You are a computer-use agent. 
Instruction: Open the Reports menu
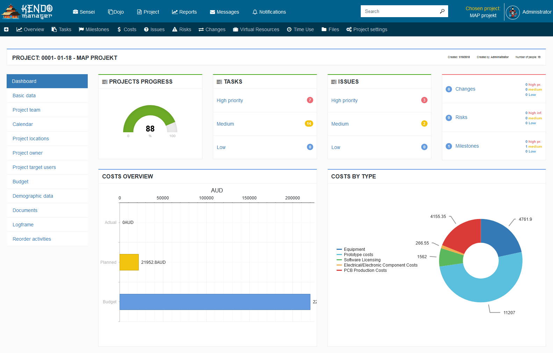[184, 12]
